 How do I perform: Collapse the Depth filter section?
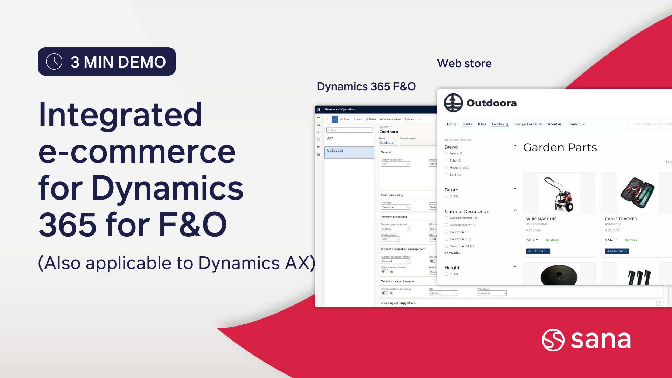515,189
